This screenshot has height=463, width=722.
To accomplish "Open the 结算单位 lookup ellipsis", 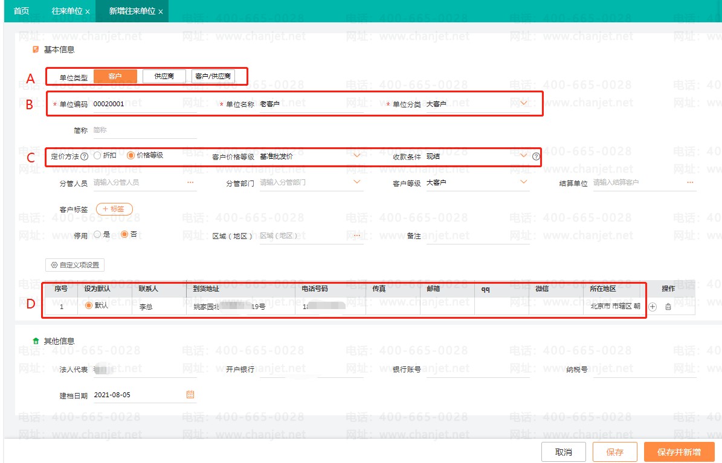I will coord(690,183).
